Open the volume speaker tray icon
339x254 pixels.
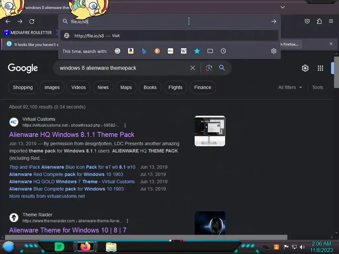tap(302, 247)
